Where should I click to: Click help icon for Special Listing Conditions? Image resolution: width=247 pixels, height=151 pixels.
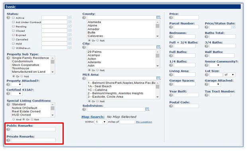[x=8, y=105]
